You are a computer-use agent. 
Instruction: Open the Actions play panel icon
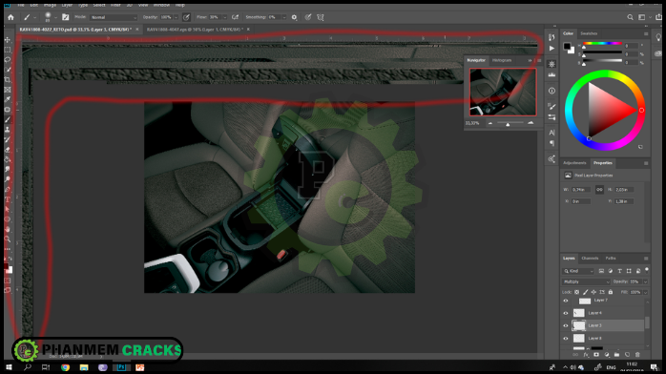pyautogui.click(x=552, y=49)
